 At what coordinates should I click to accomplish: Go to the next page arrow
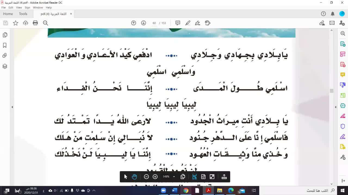click(x=144, y=23)
